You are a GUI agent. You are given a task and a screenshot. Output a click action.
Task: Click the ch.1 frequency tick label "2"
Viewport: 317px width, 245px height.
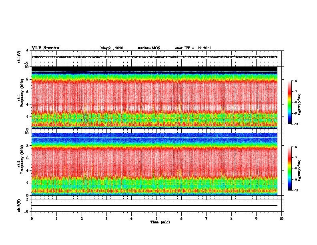click(x=28, y=116)
